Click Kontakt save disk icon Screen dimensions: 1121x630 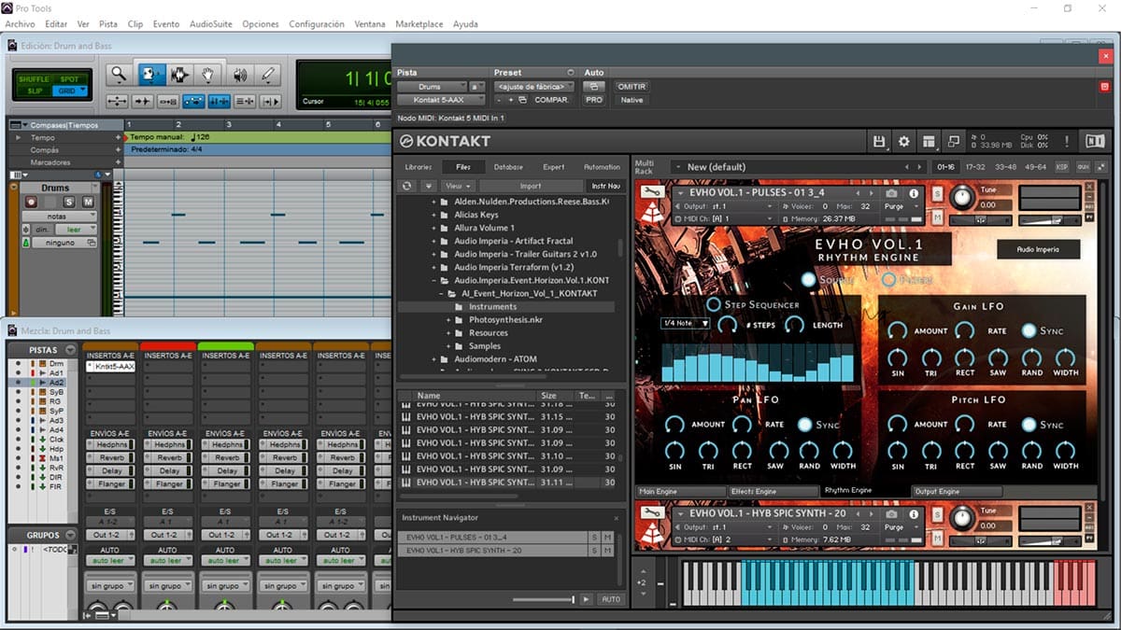(x=879, y=141)
